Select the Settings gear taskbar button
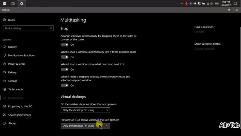The width and height of the screenshot is (241, 136). click(21, 3)
